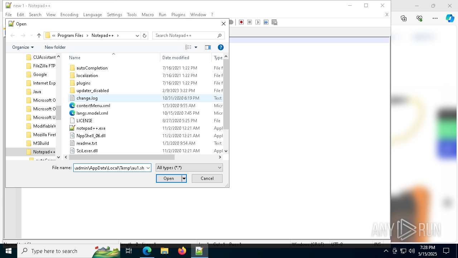Select the MSBuild folder in navigation pane
This screenshot has width=458, height=258.
38,143
